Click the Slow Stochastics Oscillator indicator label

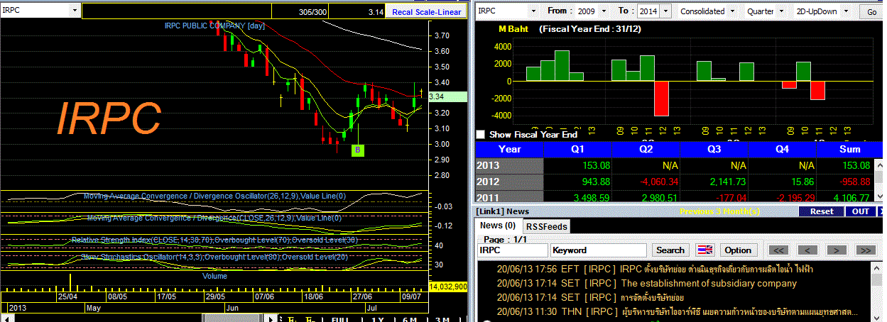pos(214,257)
